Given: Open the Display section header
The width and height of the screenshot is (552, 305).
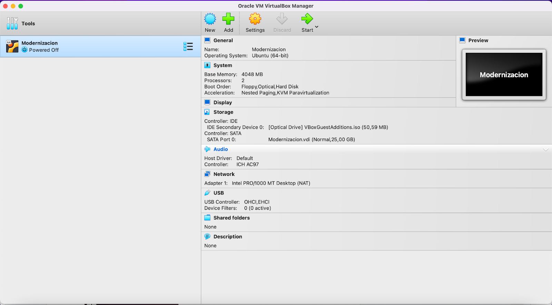Looking at the screenshot, I should [223, 102].
